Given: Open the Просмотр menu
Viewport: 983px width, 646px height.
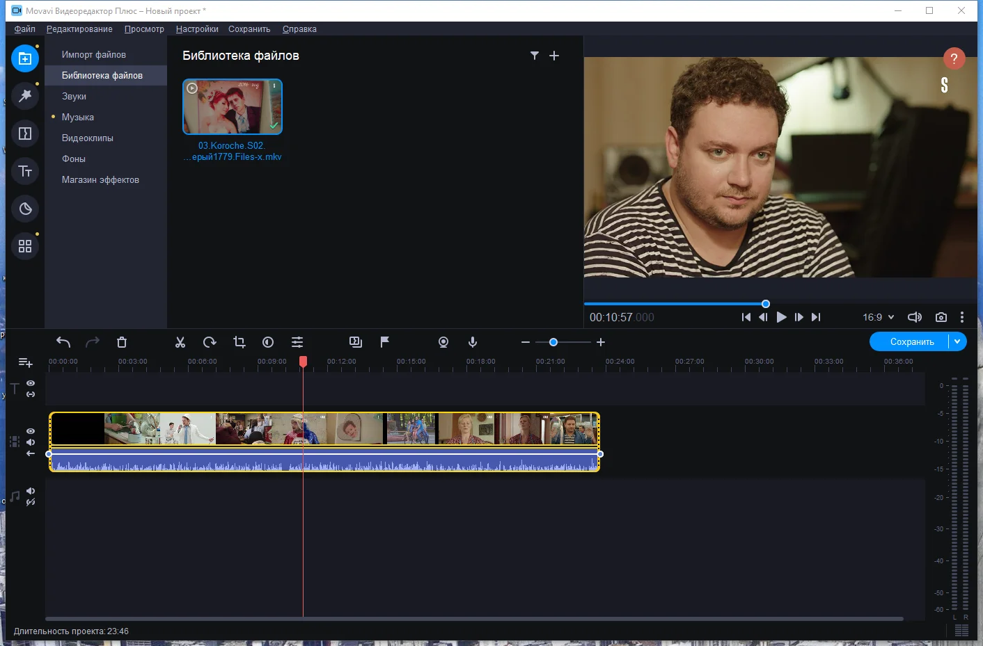Looking at the screenshot, I should click(144, 29).
